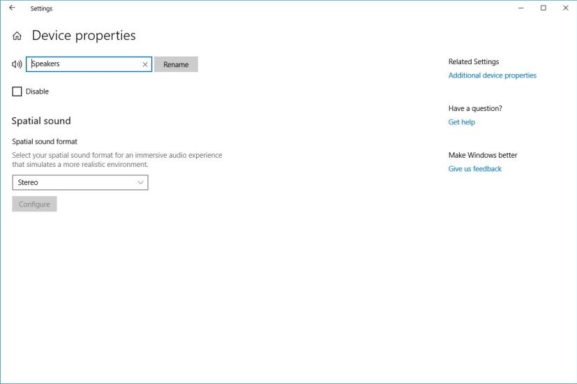Screen dimensions: 577x384
Task: Go back using the back arrow
Action: pos(12,8)
